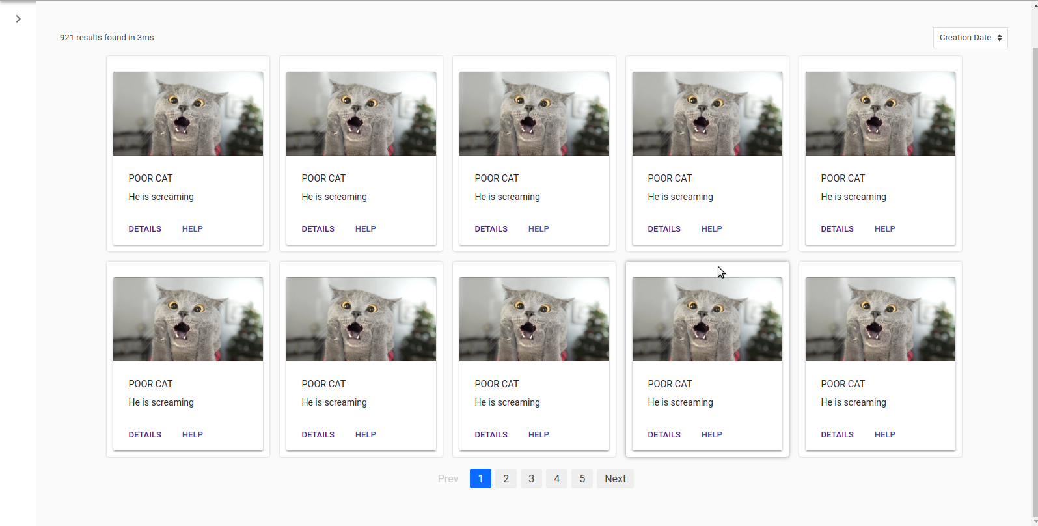Click HELP on the second card, top row
This screenshot has height=526, width=1038.
pyautogui.click(x=366, y=228)
